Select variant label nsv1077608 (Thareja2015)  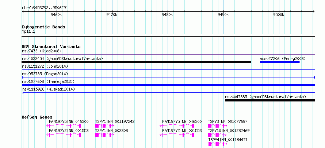[48, 81]
